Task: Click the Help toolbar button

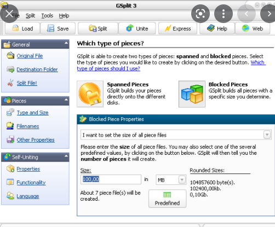Action: [217, 28]
